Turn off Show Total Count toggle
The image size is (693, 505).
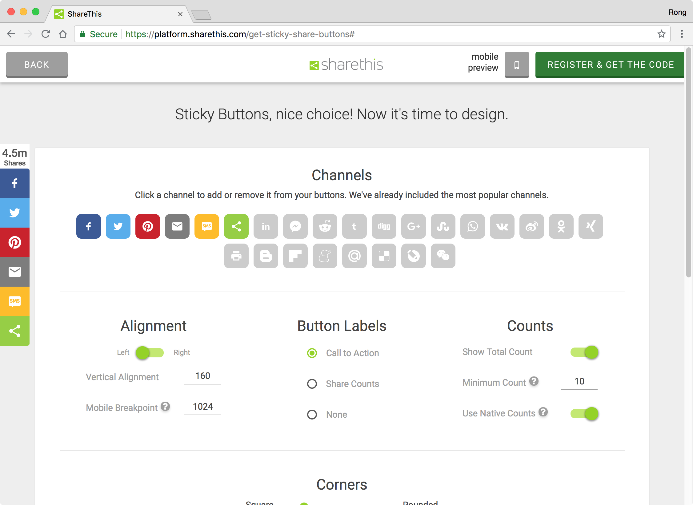tap(584, 352)
